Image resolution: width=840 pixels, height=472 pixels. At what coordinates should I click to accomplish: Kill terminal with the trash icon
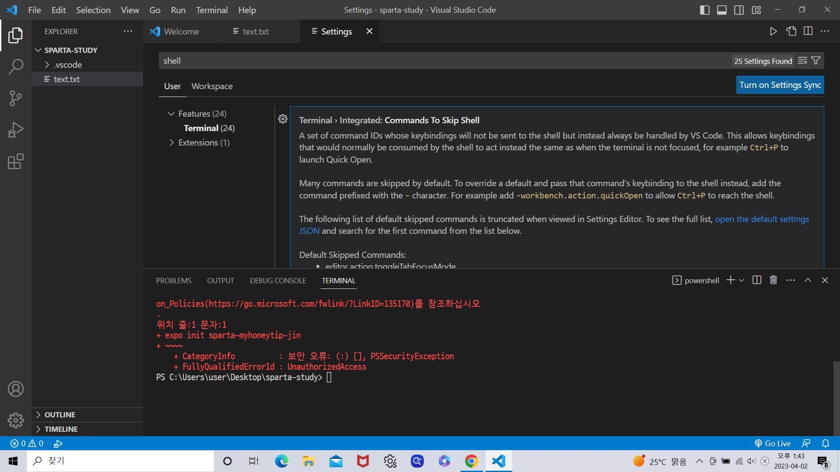click(773, 280)
